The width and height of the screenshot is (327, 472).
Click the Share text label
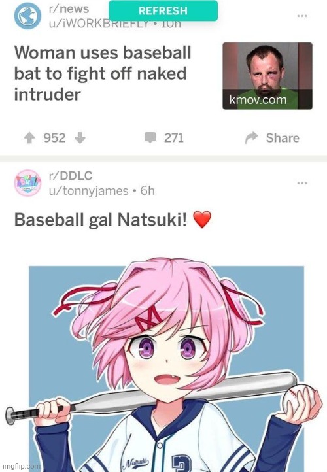pos(283,138)
